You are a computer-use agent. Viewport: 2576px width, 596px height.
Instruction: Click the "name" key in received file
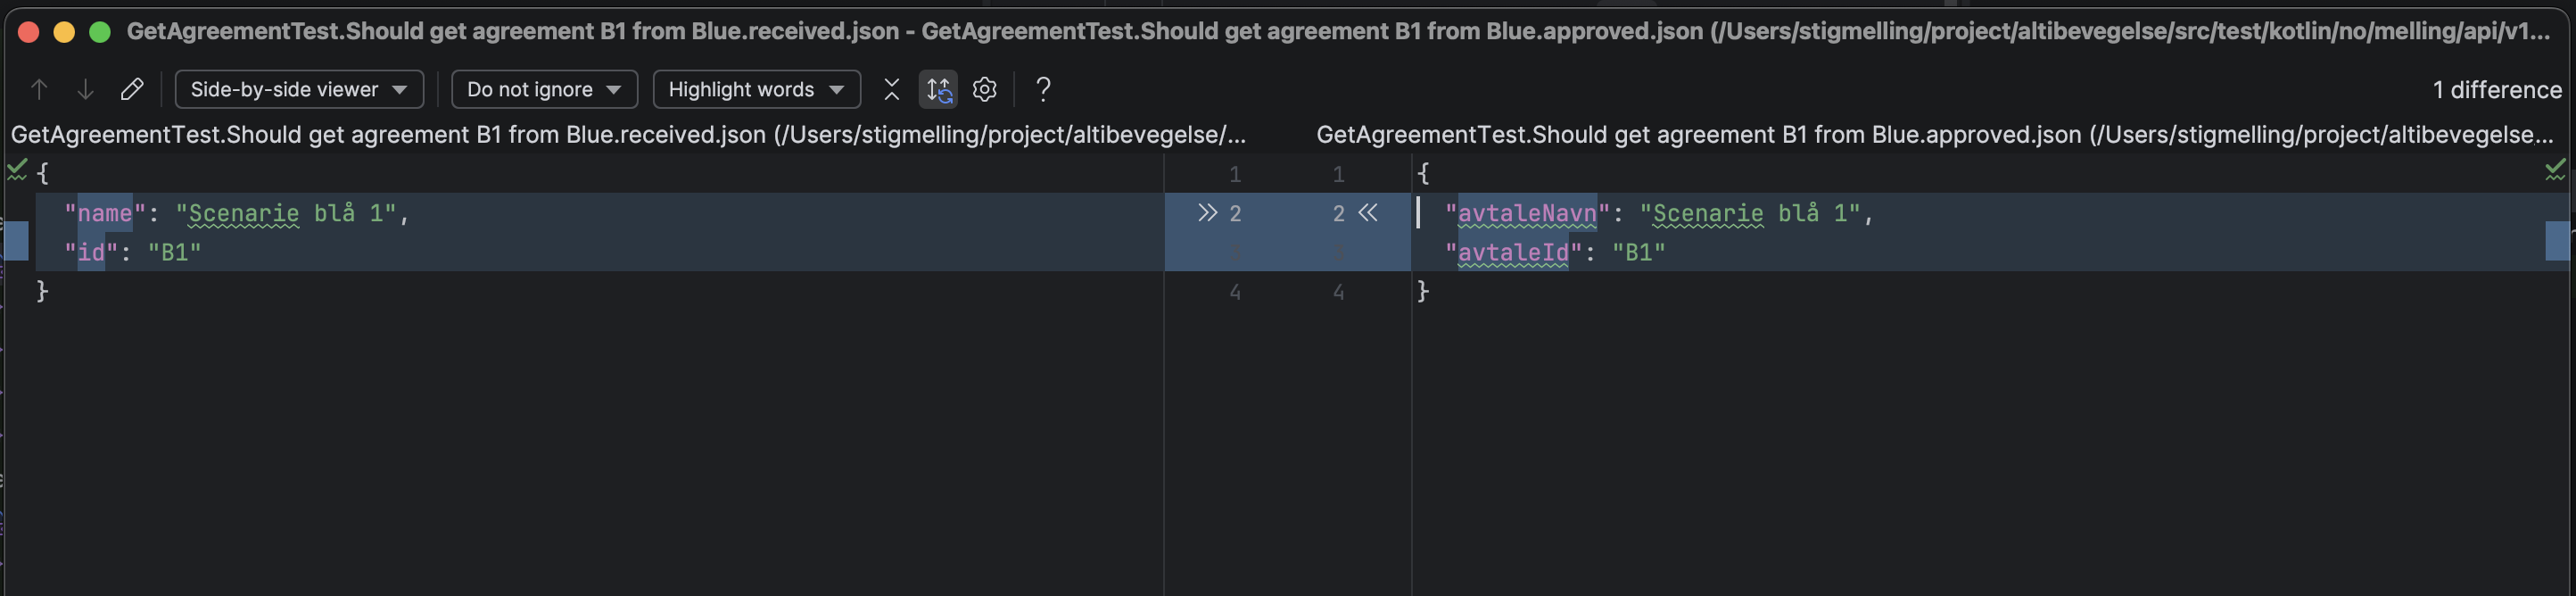click(x=105, y=214)
